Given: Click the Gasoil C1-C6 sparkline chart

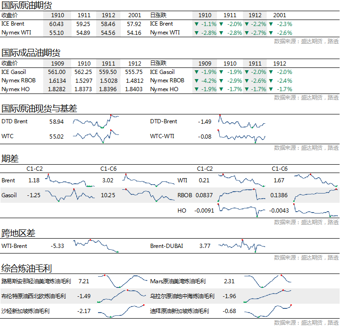Looking at the screenshot, I should click(x=146, y=195).
